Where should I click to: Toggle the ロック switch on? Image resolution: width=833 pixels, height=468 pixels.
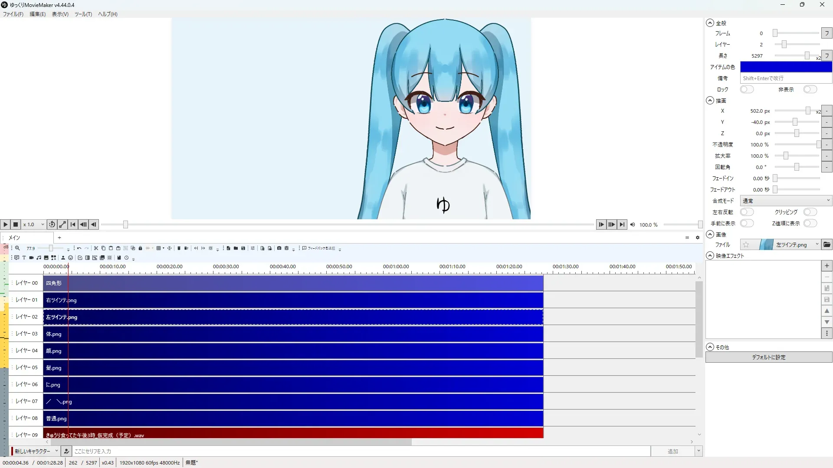point(747,89)
